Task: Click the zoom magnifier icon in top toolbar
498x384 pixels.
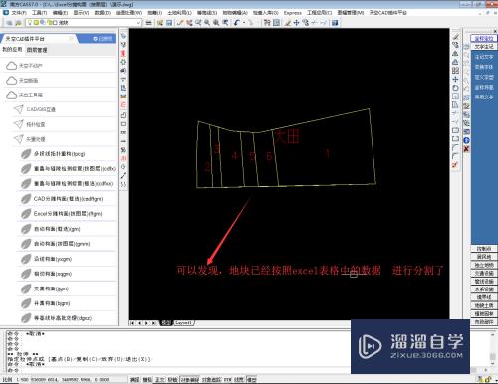Action: [x=207, y=23]
